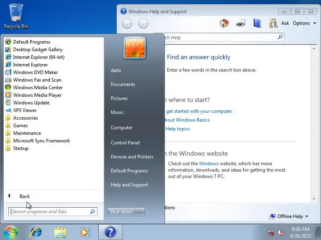
Task: Open Internet Explorer from taskbar
Action: coord(36,232)
